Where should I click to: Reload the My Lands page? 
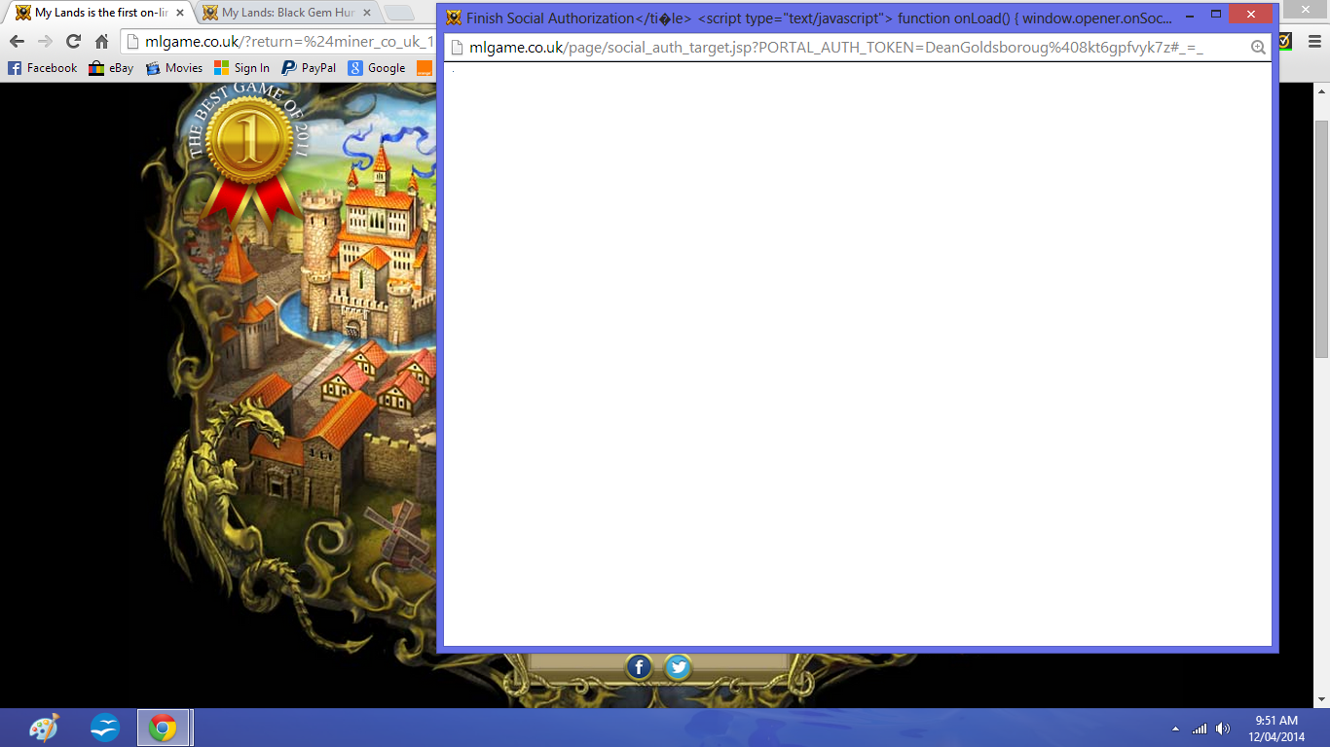(x=73, y=42)
